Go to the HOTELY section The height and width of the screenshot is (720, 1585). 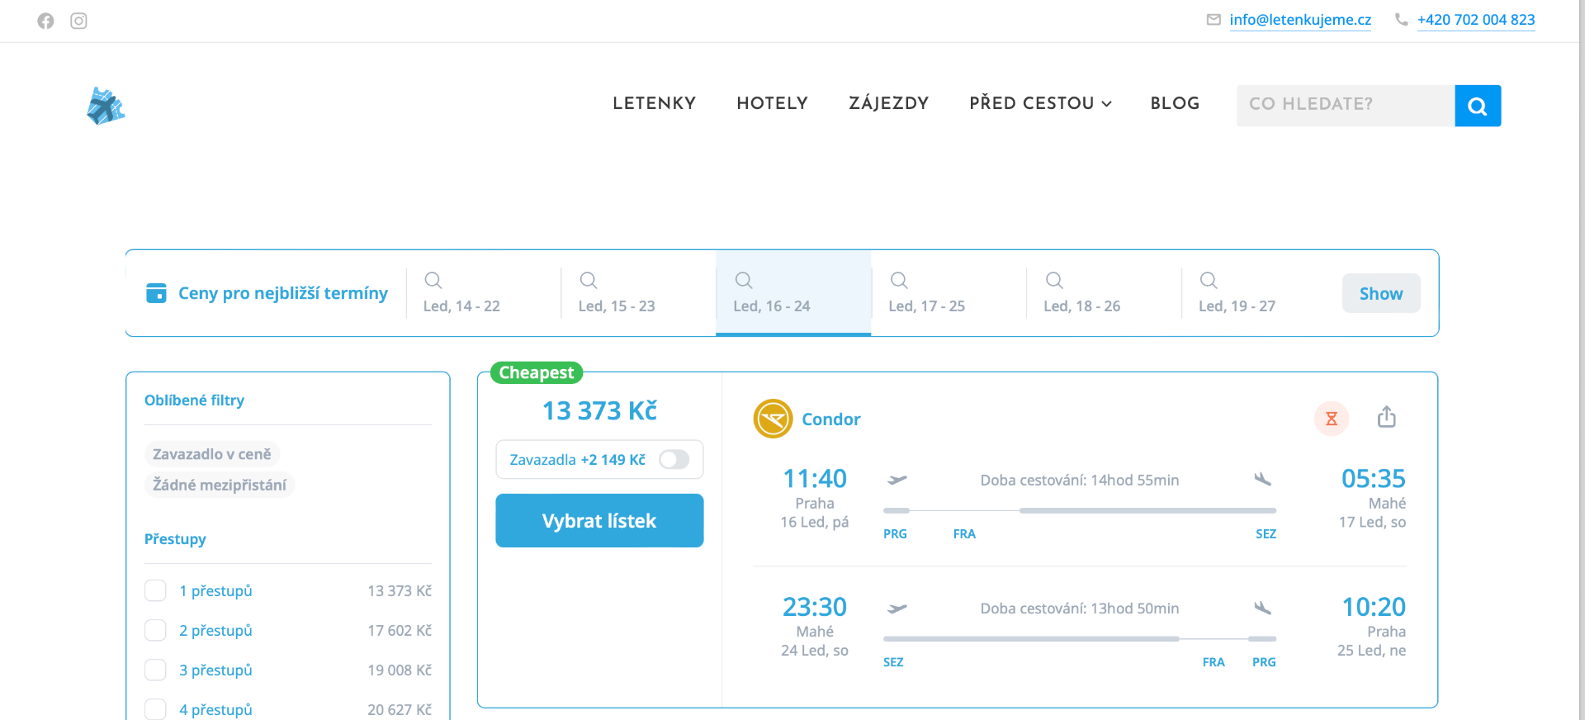pyautogui.click(x=772, y=103)
